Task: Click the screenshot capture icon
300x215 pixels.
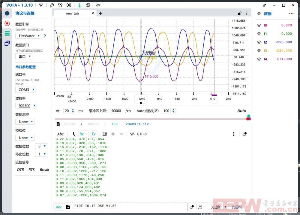Action: (69, 5)
